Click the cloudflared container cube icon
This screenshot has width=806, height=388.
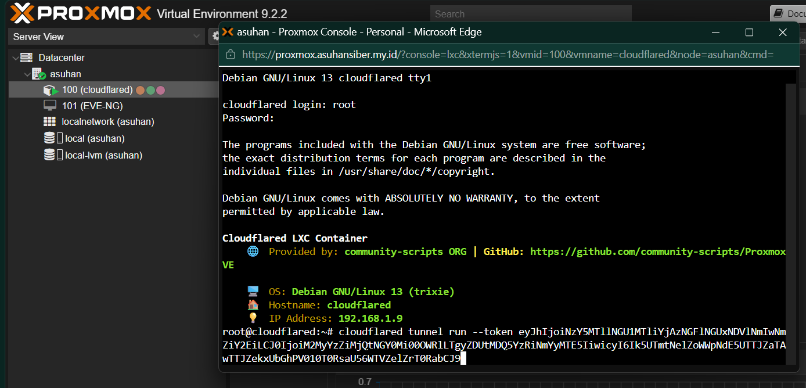[51, 90]
